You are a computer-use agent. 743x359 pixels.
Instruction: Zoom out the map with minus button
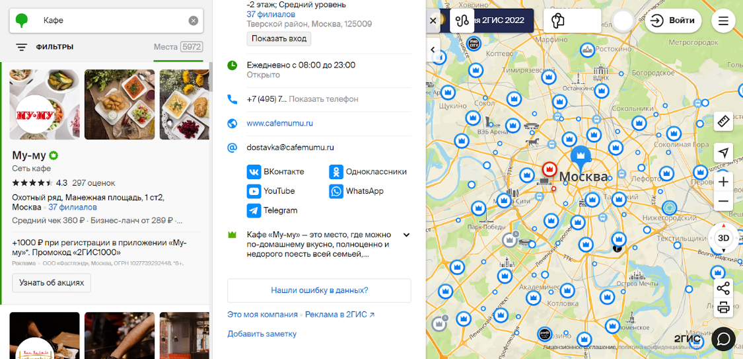click(723, 201)
